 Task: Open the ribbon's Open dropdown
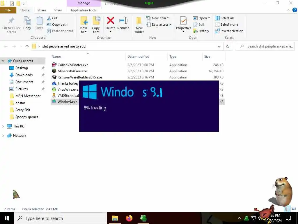pos(201,18)
